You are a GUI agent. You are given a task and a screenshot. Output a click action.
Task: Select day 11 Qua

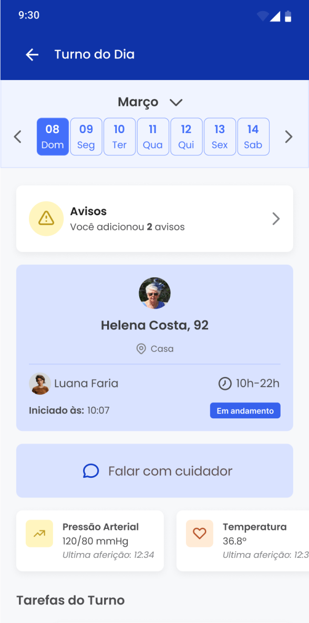[153, 137]
